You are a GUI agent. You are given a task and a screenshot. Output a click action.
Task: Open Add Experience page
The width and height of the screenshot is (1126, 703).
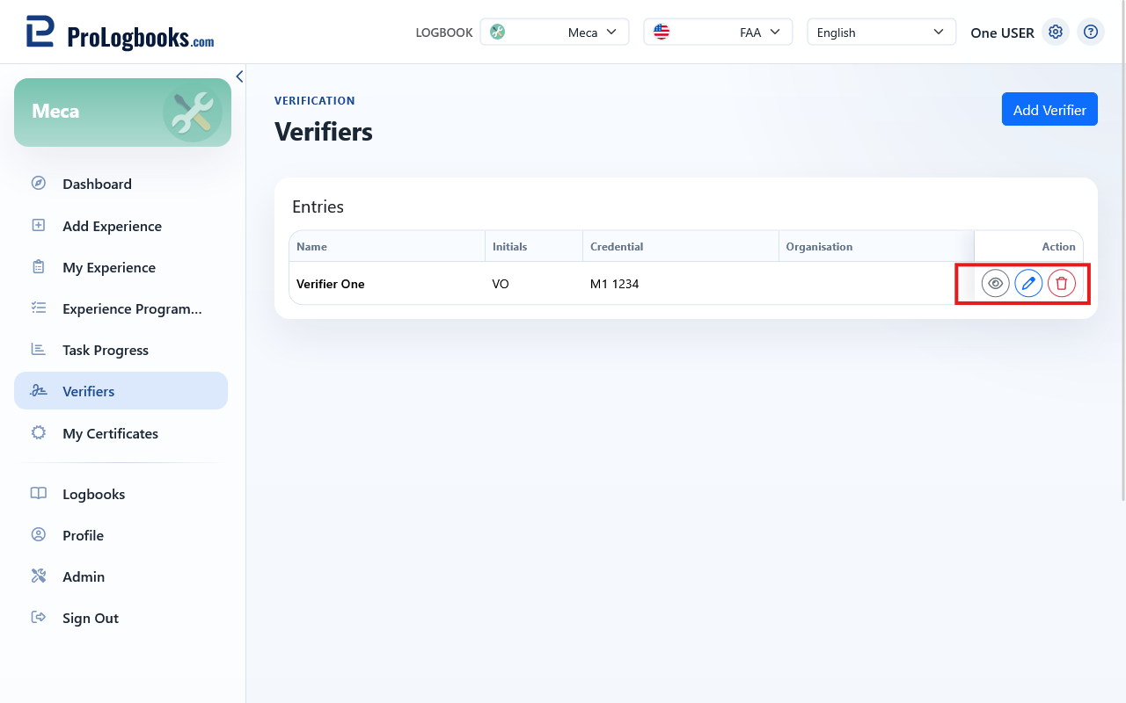(121, 226)
